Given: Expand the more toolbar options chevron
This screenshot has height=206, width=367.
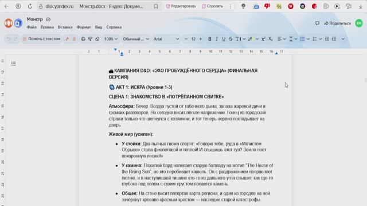Looking at the screenshot, I should pos(343,39).
